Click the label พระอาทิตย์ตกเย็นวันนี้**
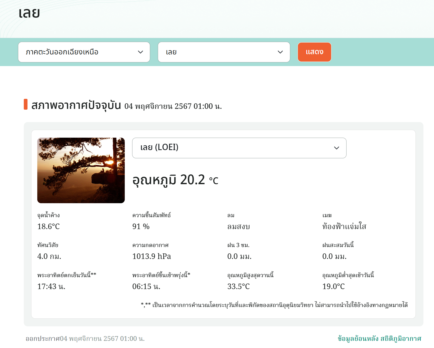 pos(67,275)
